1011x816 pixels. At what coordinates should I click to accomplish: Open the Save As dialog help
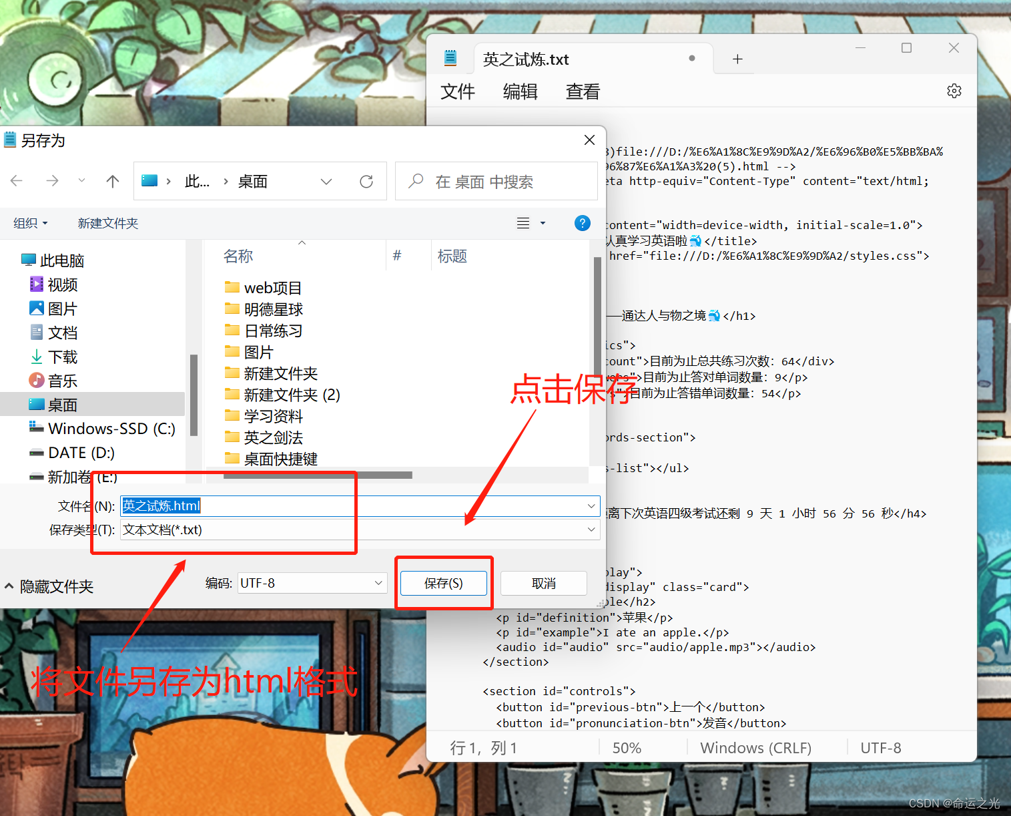point(582,223)
